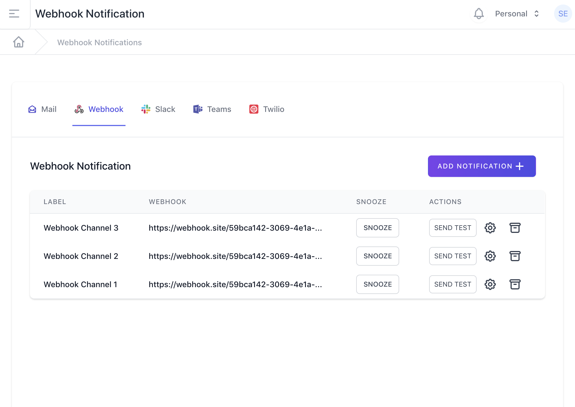Archive Webhook Channel 3 with box icon

pyautogui.click(x=515, y=228)
